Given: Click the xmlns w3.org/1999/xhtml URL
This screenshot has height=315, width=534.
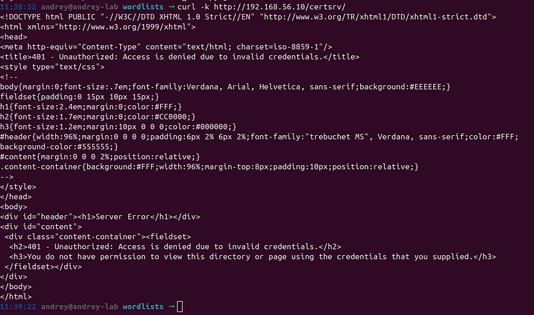Looking at the screenshot, I should (123, 27).
